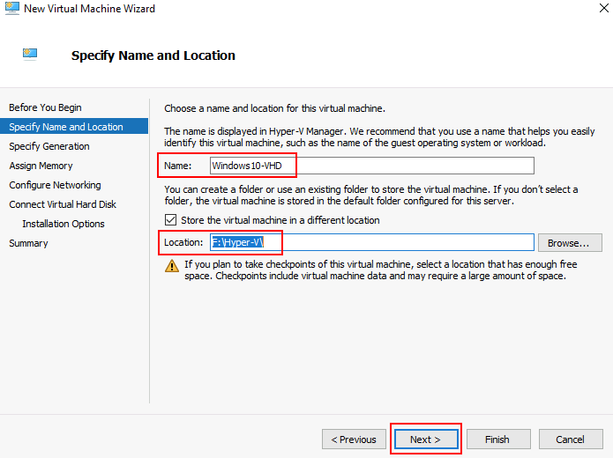
Task: Select Installation Options in the sidebar
Action: pos(64,224)
